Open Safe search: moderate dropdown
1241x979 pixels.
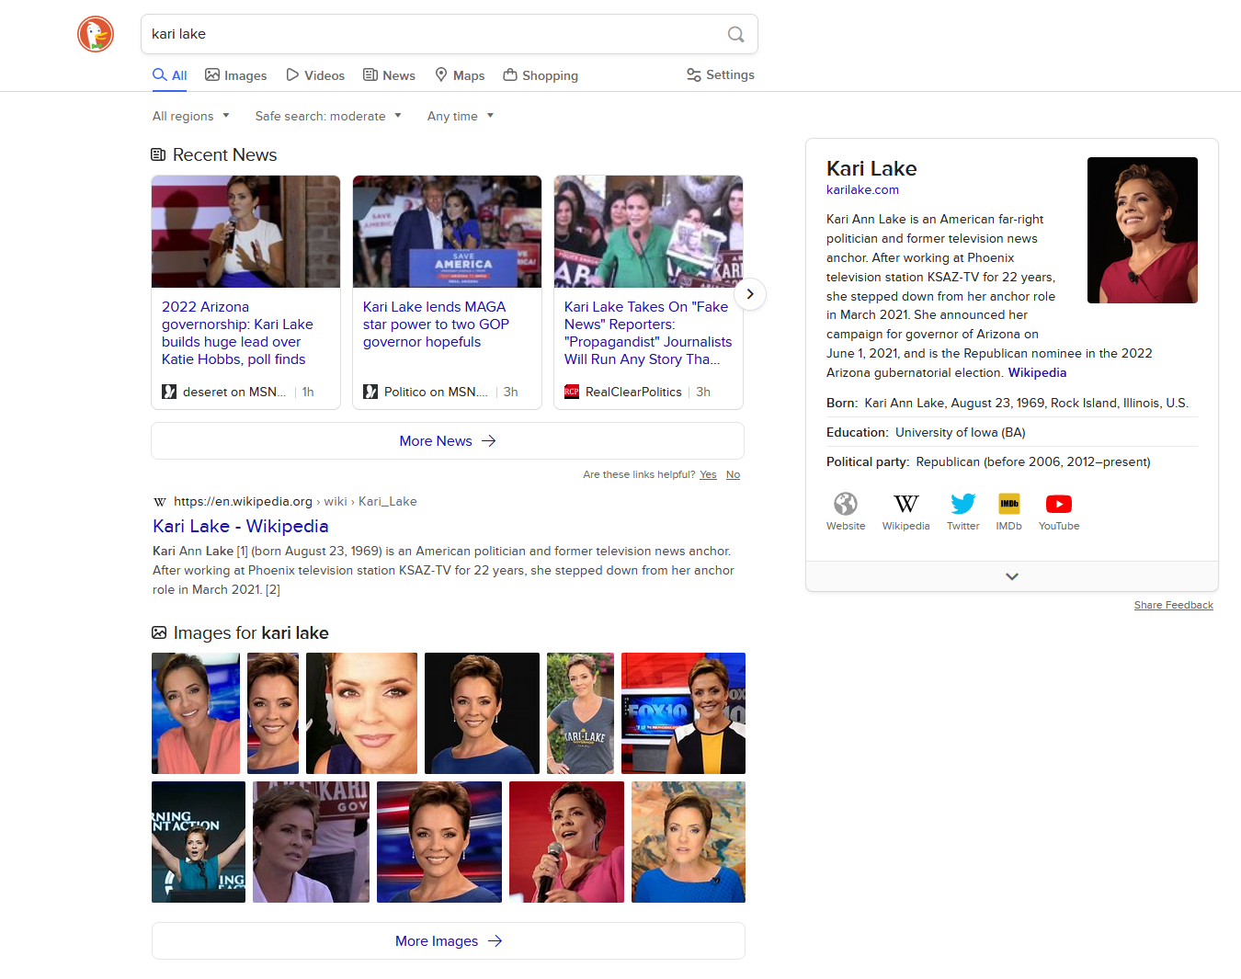point(327,116)
